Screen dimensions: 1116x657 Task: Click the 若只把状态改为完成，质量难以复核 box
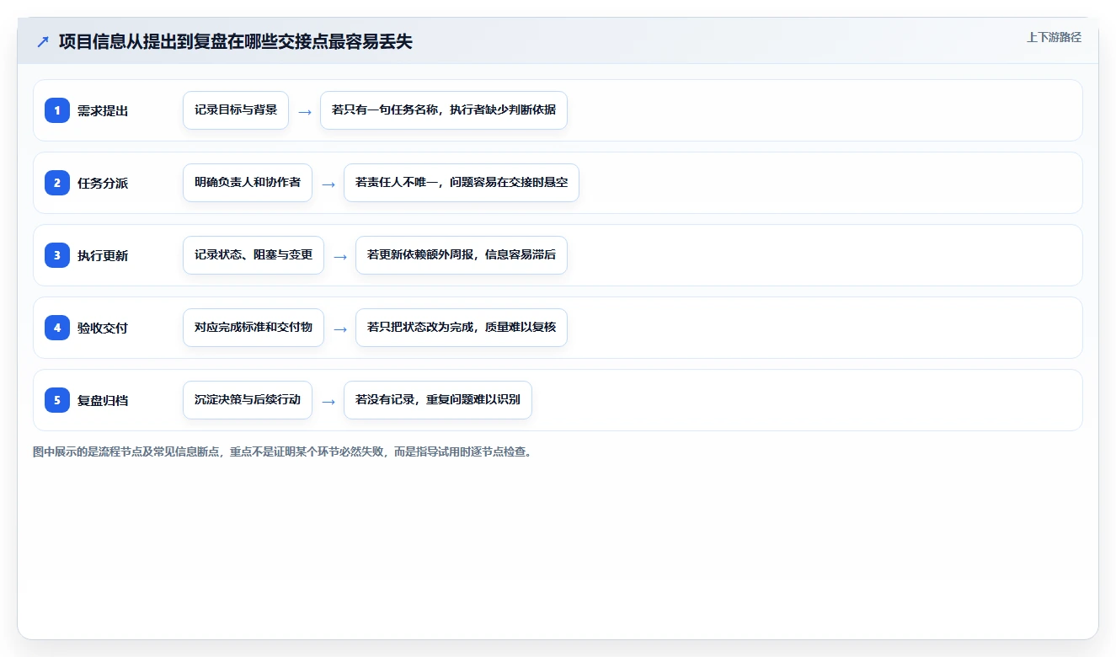pos(462,328)
